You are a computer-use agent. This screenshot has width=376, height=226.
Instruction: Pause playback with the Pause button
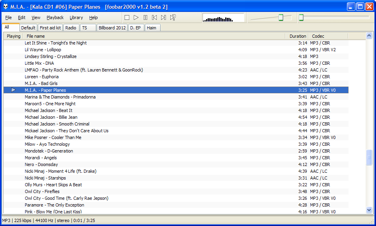tap(145, 17)
